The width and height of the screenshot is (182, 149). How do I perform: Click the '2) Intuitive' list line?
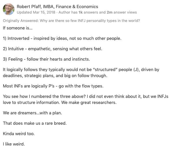(53, 49)
